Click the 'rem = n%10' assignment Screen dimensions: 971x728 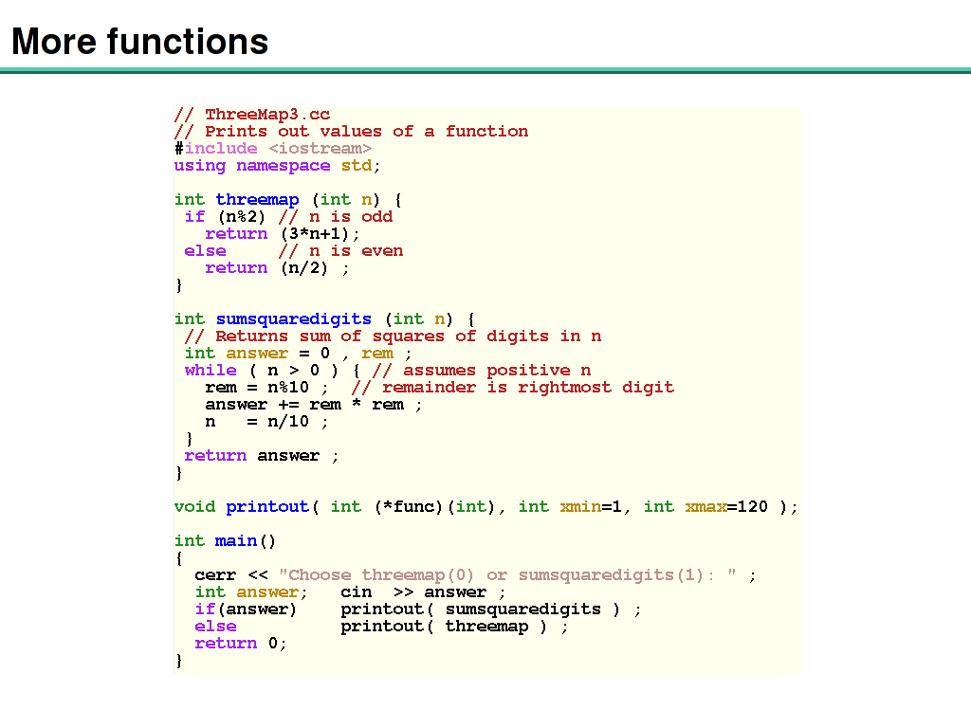coord(257,388)
